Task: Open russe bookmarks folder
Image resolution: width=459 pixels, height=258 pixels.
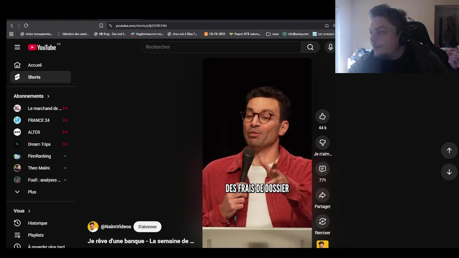Action: (x=273, y=34)
